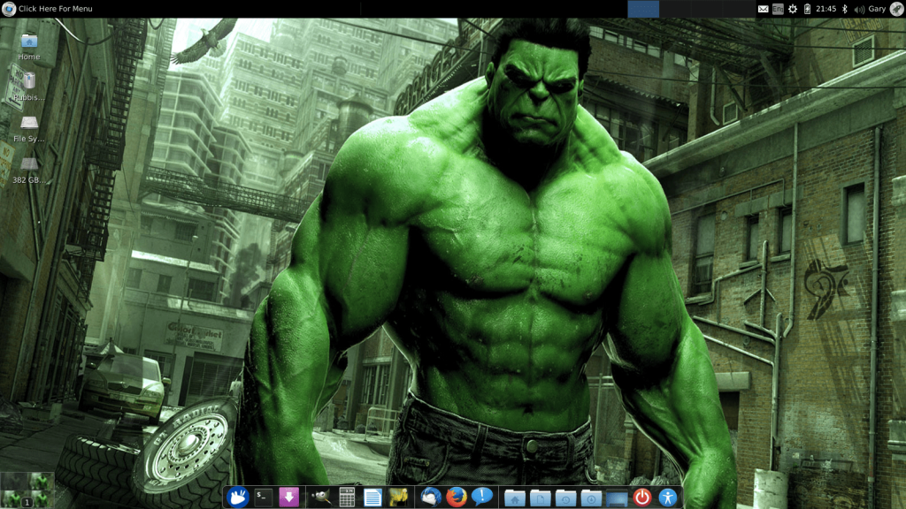The image size is (906, 509).
Task: Open the Home folder desktop icon
Action: pos(29,48)
